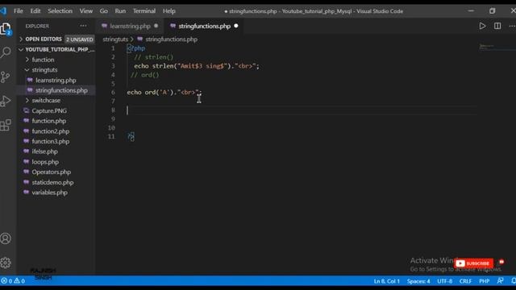Open editor More Actions ellipsis
Viewport: 516px width, 290px height.
click(x=512, y=26)
